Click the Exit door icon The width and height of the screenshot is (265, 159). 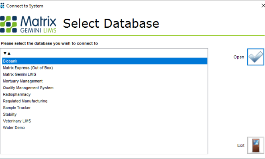point(255,145)
